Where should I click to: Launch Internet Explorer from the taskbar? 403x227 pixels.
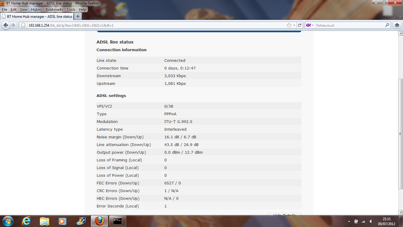pos(26,221)
